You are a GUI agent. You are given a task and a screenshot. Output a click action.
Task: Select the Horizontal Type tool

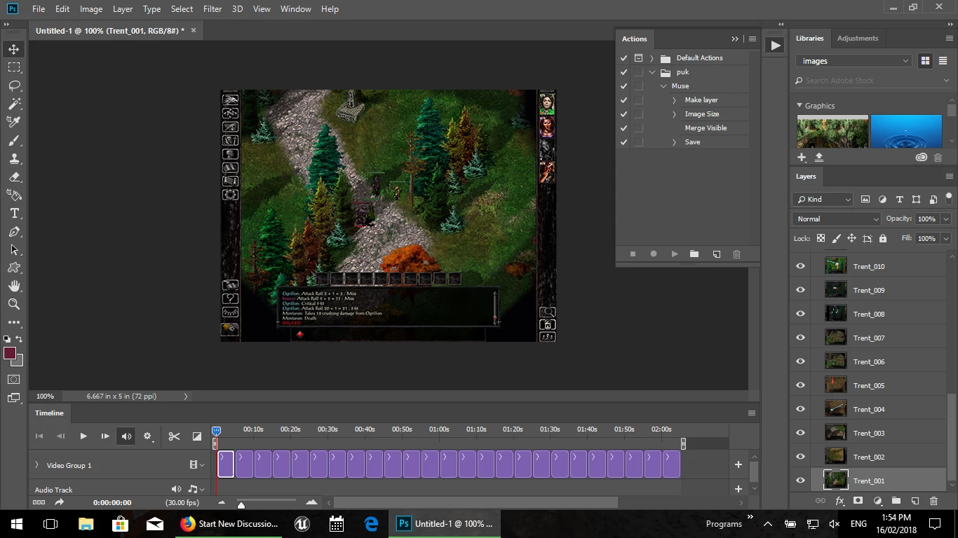point(14,214)
